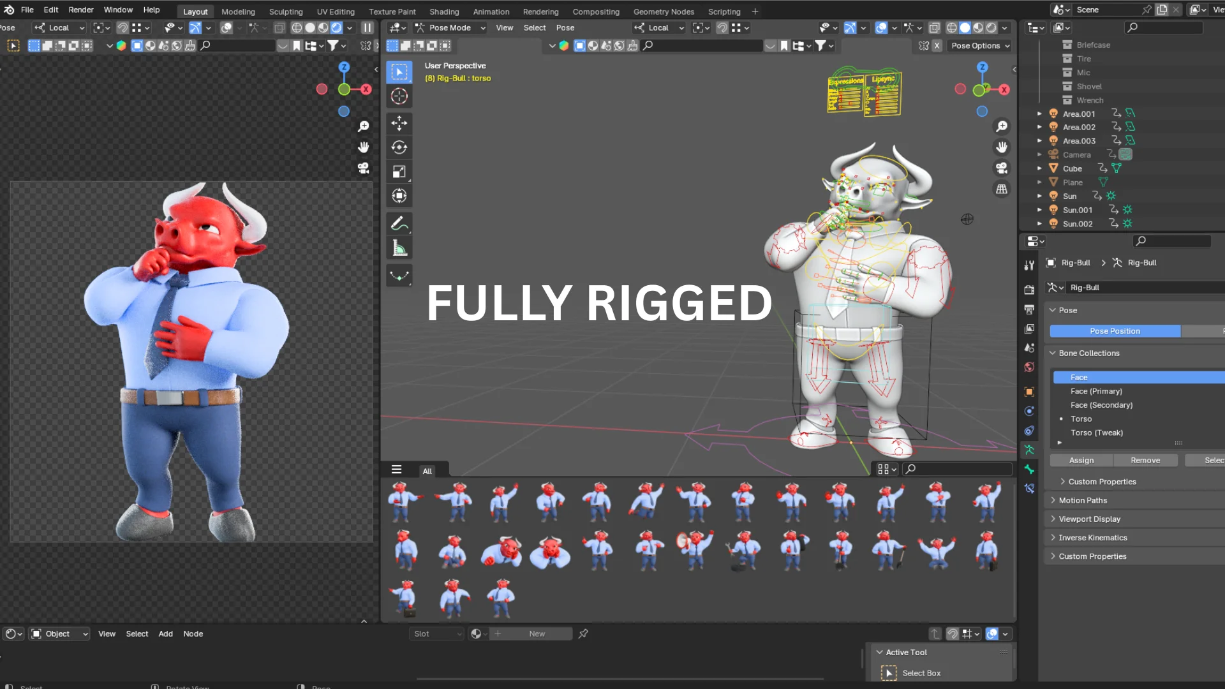This screenshot has width=1225, height=689.
Task: Expand the Inverse Kinematics panel
Action: (1092, 537)
